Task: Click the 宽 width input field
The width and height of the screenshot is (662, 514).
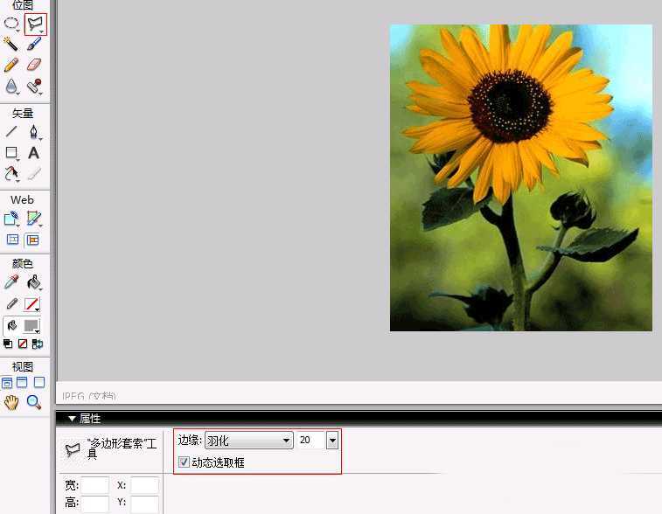Action: coord(94,485)
